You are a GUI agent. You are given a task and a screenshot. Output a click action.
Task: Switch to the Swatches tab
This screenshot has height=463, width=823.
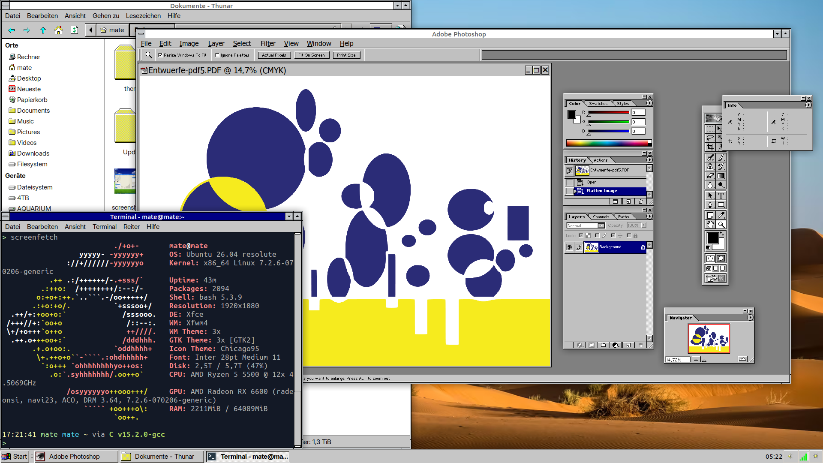point(598,104)
